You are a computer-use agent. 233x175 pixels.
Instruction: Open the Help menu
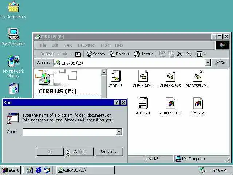tap(119, 45)
